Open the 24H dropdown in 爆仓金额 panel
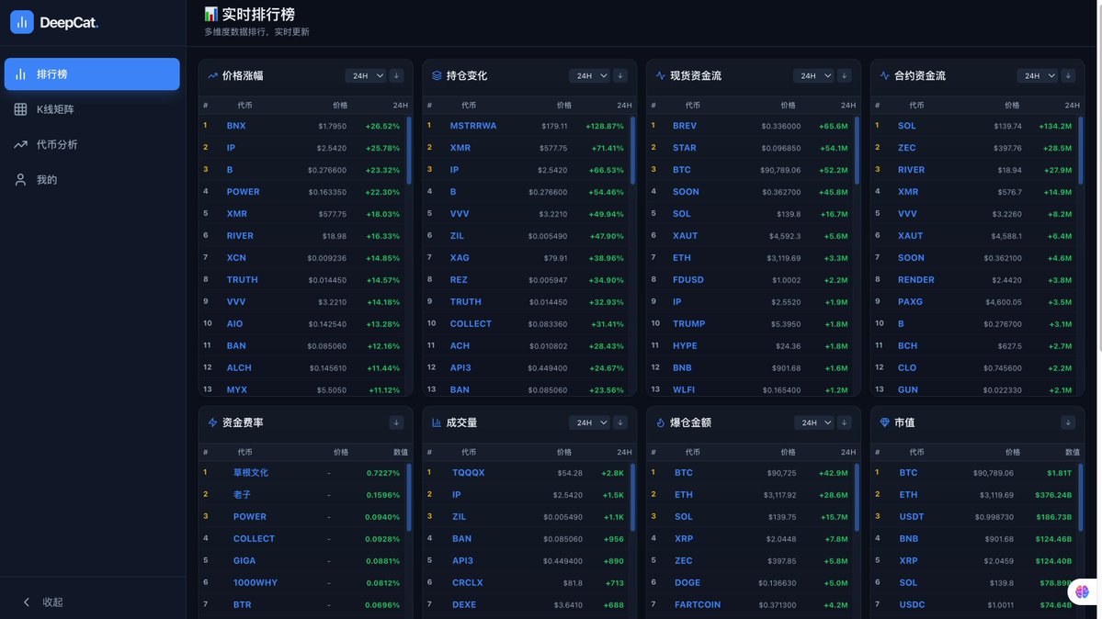Viewport: 1102px width, 619px height. click(x=813, y=422)
